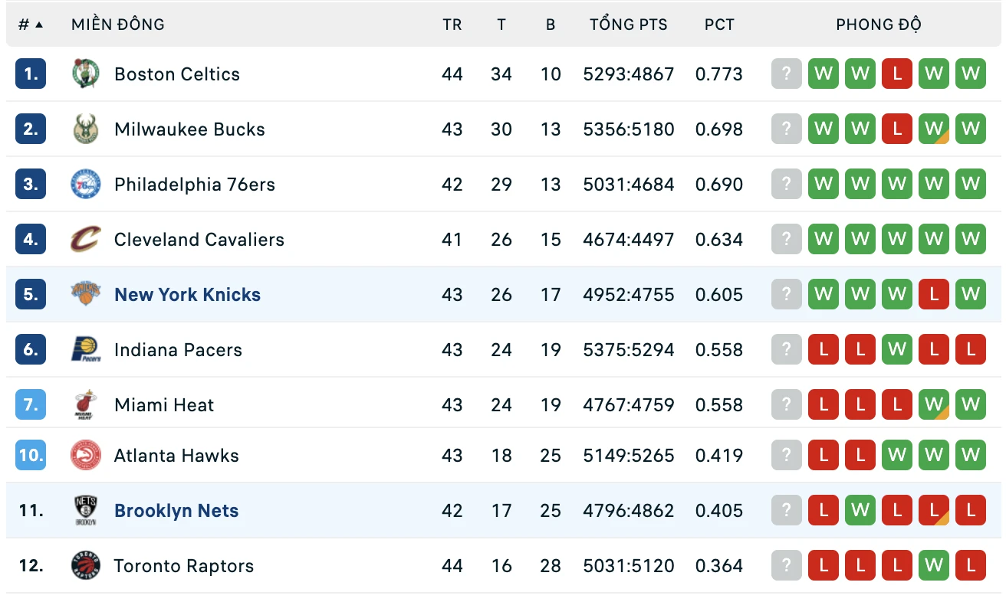Click the New York Knicks logo
Image resolution: width=1006 pixels, height=602 pixels.
tap(86, 295)
